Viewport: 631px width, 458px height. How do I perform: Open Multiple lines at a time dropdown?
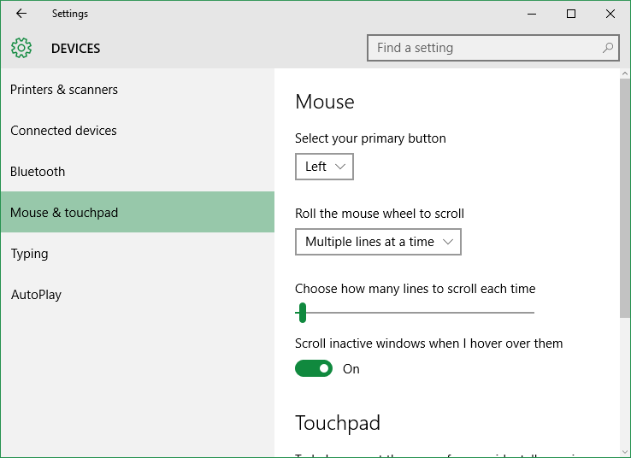(x=378, y=242)
